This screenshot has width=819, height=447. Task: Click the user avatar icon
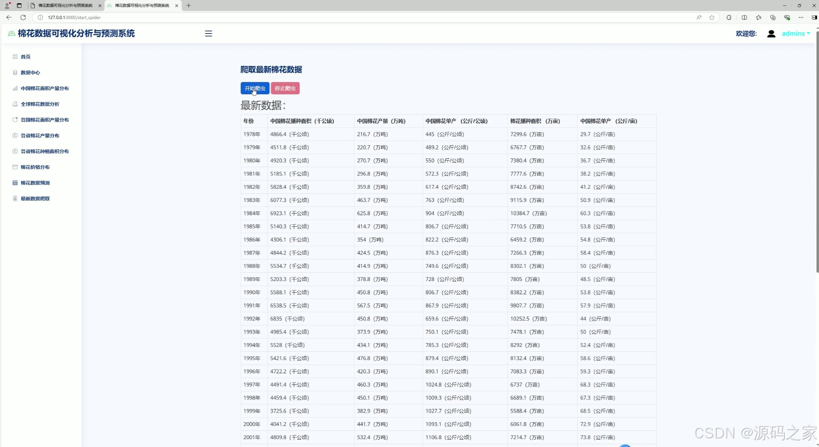coord(771,34)
